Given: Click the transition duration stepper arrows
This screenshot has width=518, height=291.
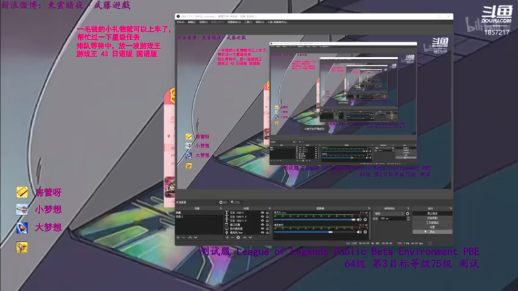Looking at the screenshot, I should (409, 219).
